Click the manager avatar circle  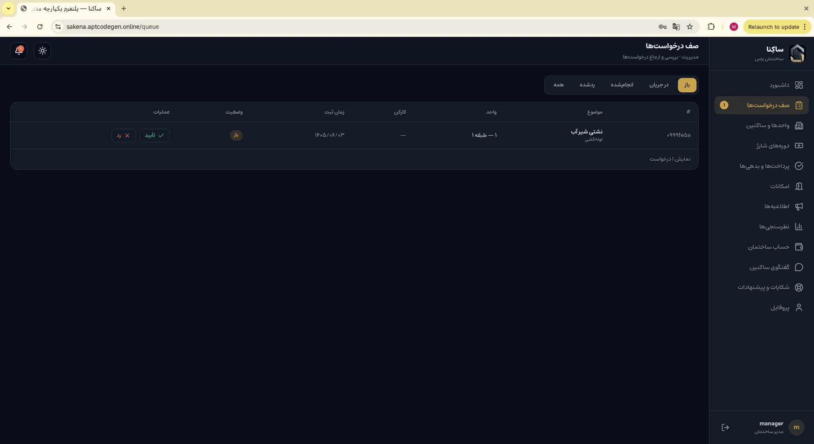(797, 427)
